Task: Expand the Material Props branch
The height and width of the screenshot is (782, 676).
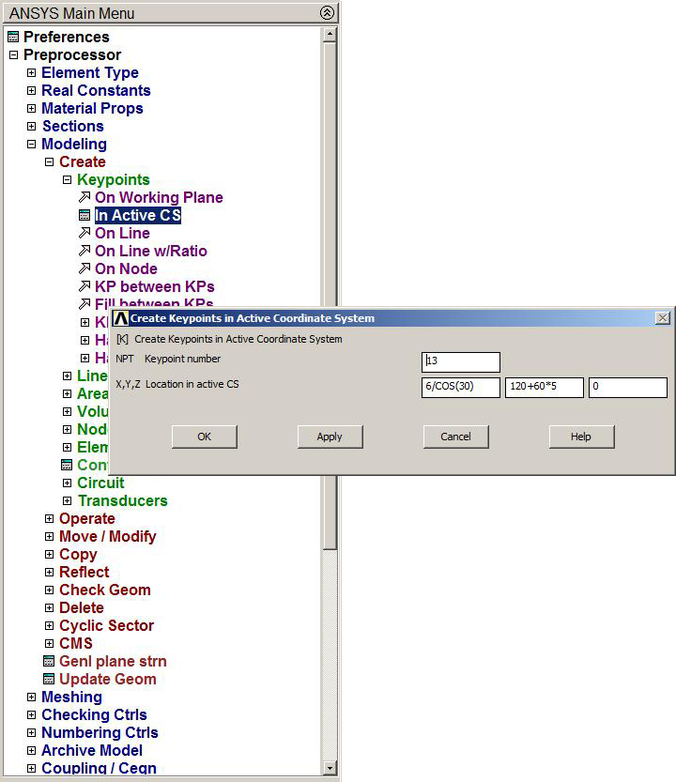Action: 31,109
